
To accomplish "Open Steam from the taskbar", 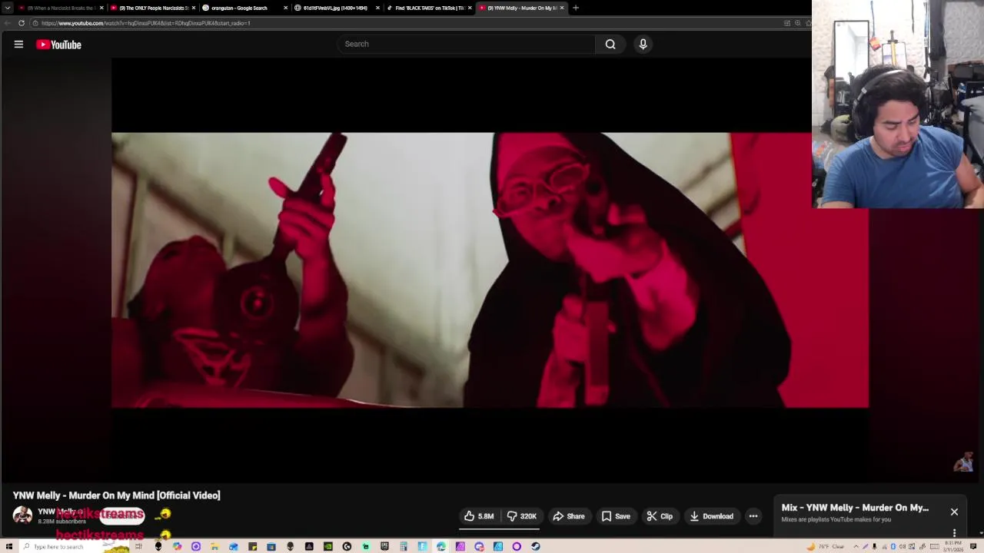I will [x=535, y=546].
